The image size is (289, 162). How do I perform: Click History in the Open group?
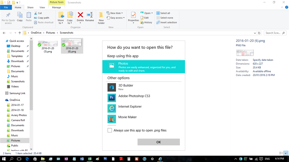coord(146,22)
